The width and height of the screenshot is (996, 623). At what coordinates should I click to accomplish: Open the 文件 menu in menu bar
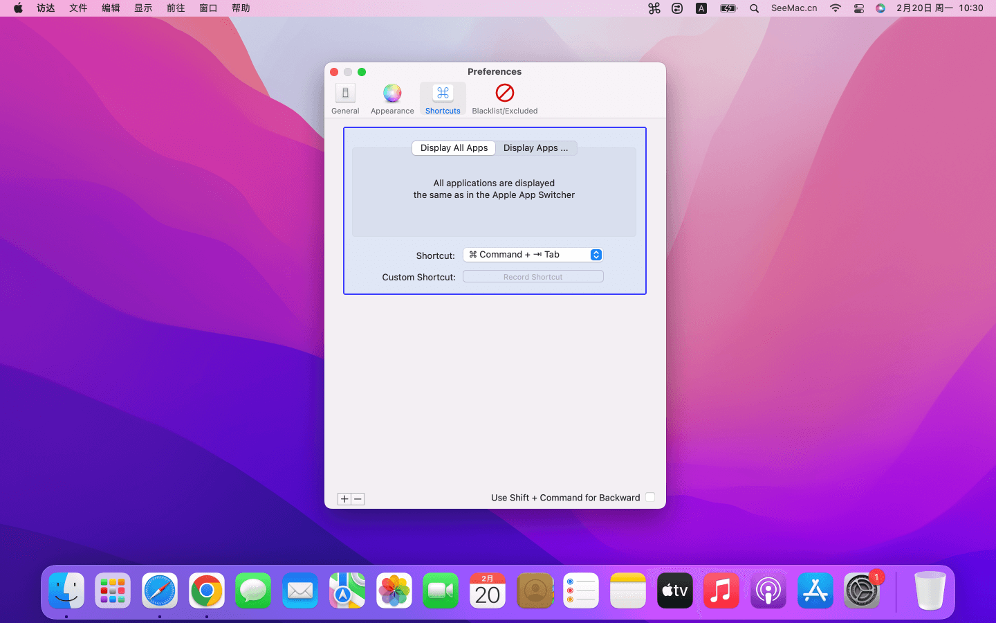78,8
